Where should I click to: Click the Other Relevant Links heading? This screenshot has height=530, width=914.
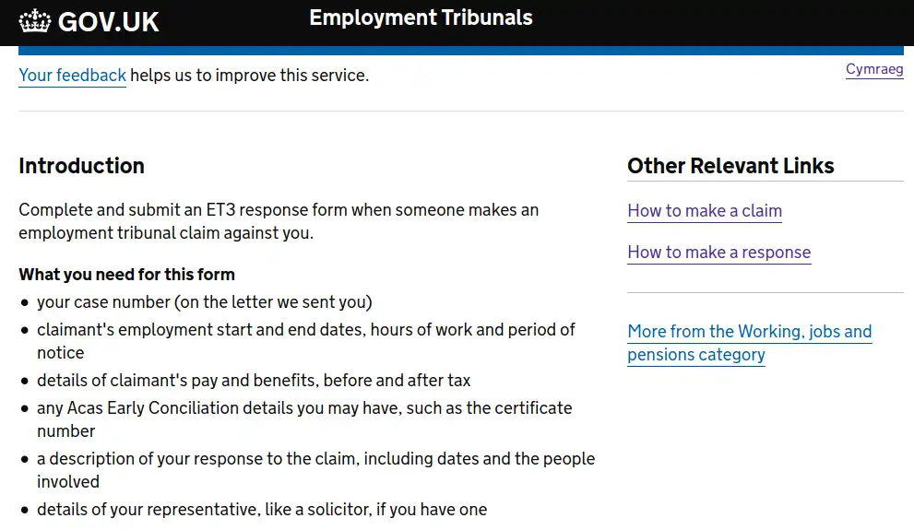730,166
